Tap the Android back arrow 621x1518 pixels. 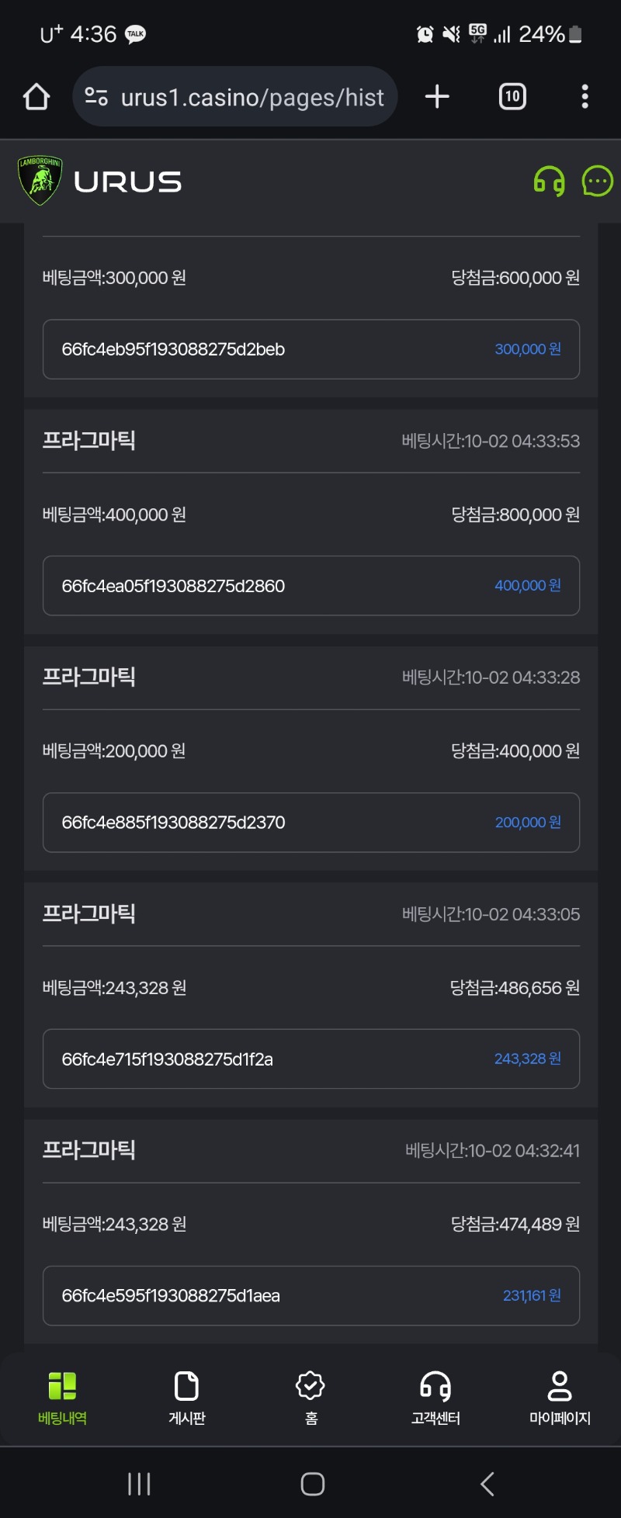point(487,1484)
